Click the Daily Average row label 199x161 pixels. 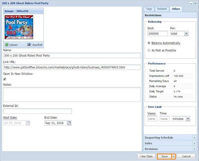158,86
